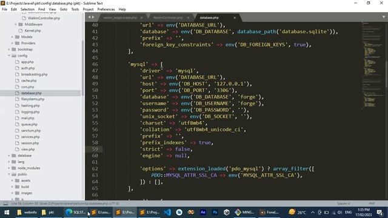388x218 pixels.
Task: Open Photoshop from taskbar
Action: [215, 213]
